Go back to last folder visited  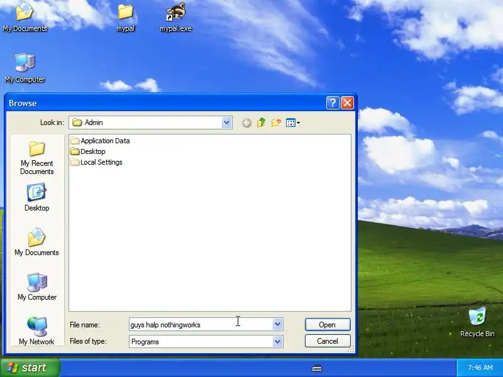(246, 123)
